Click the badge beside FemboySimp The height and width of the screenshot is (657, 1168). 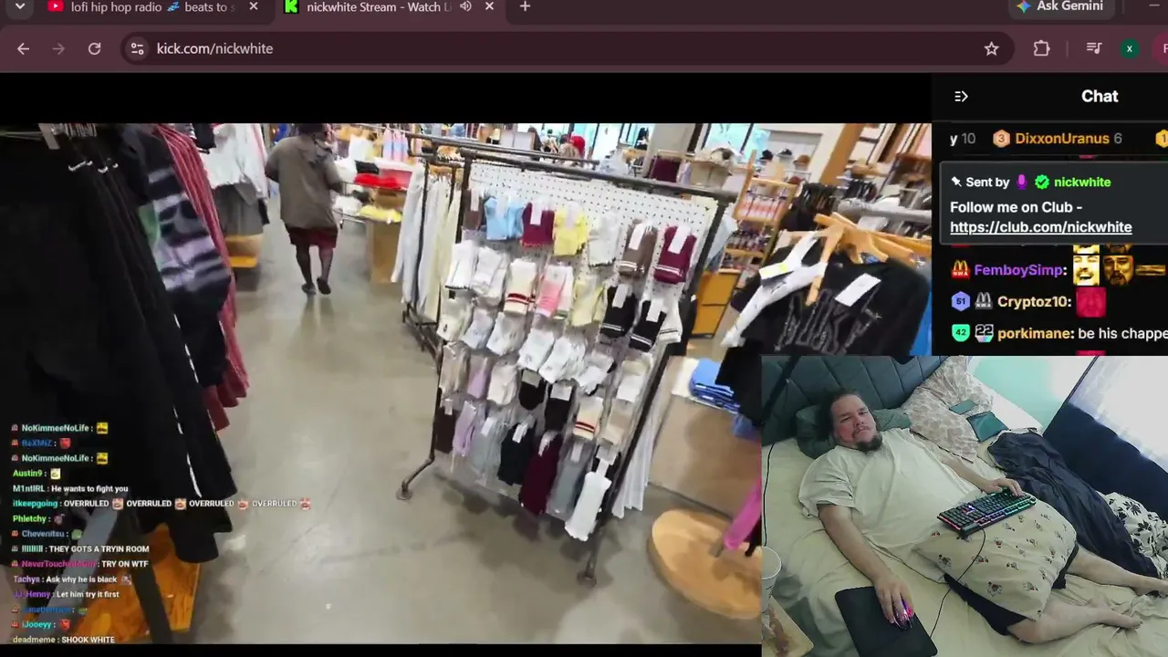click(960, 269)
